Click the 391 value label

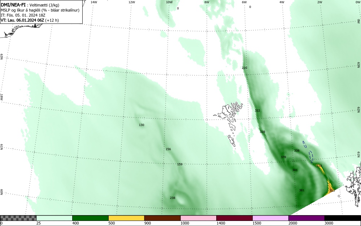point(295,170)
